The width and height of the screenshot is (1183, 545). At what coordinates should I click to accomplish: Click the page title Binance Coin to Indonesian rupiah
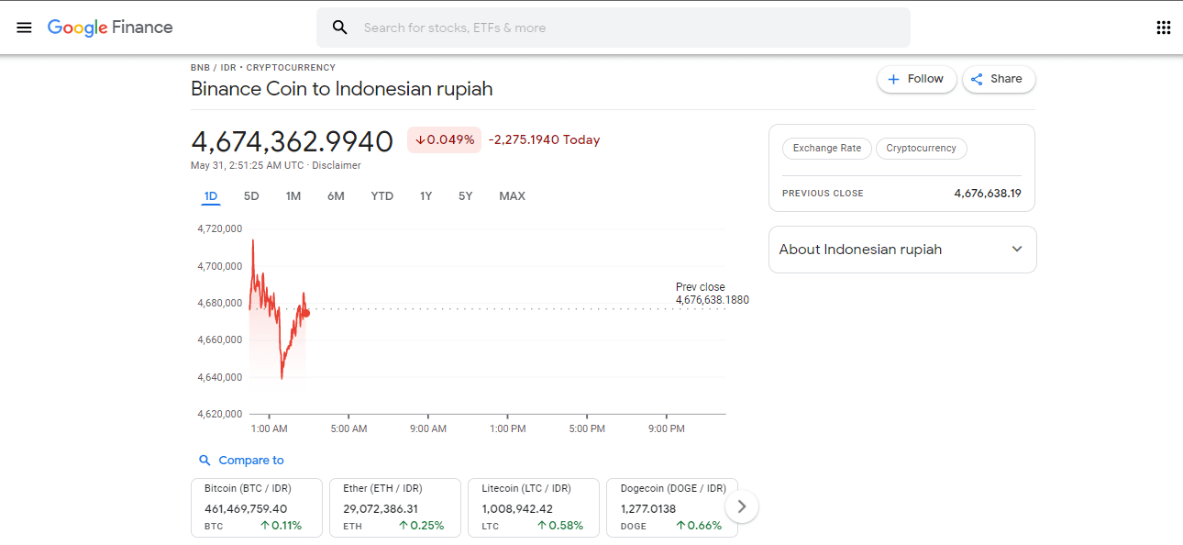342,89
